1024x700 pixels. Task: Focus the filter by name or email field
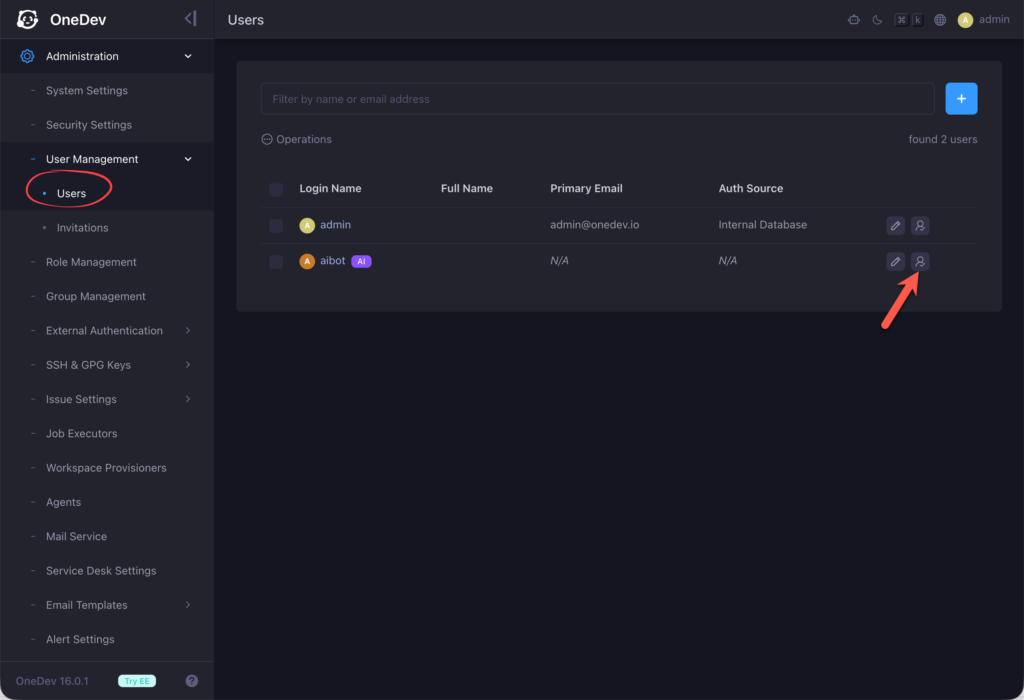click(597, 99)
